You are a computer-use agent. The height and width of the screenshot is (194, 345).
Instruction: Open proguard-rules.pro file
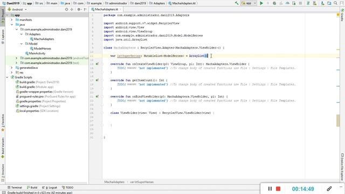[x=45, y=96]
